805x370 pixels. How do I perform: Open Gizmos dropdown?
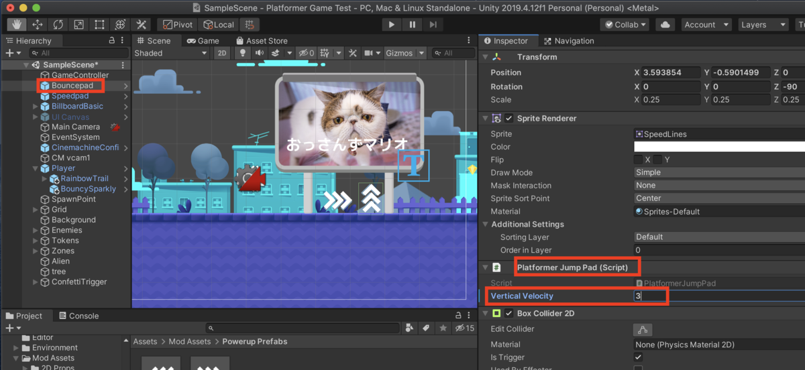click(405, 53)
